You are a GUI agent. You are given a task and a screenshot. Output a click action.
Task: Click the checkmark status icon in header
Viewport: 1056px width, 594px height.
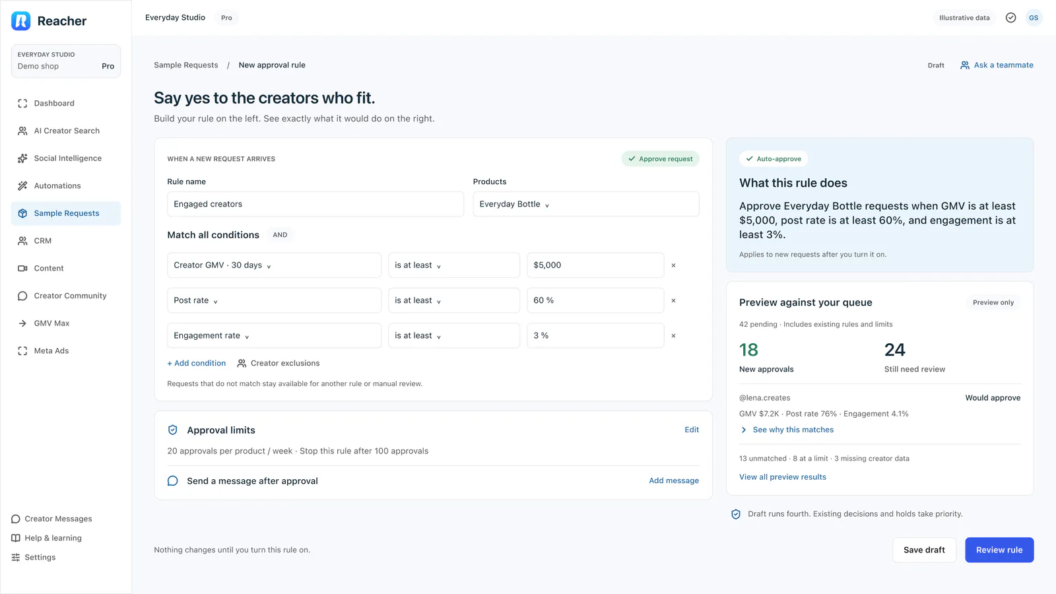[1010, 18]
